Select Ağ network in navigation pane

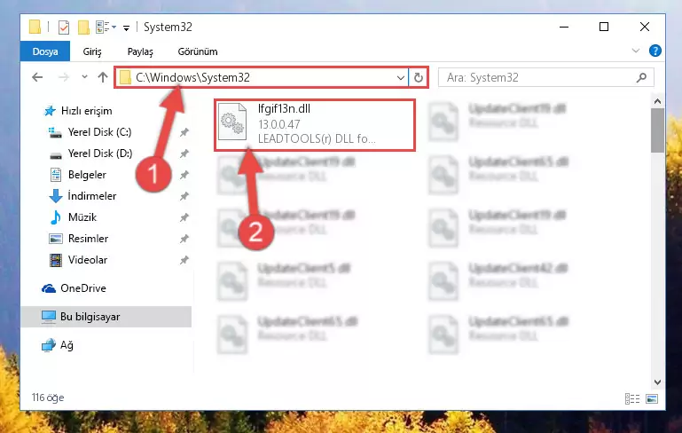58,345
